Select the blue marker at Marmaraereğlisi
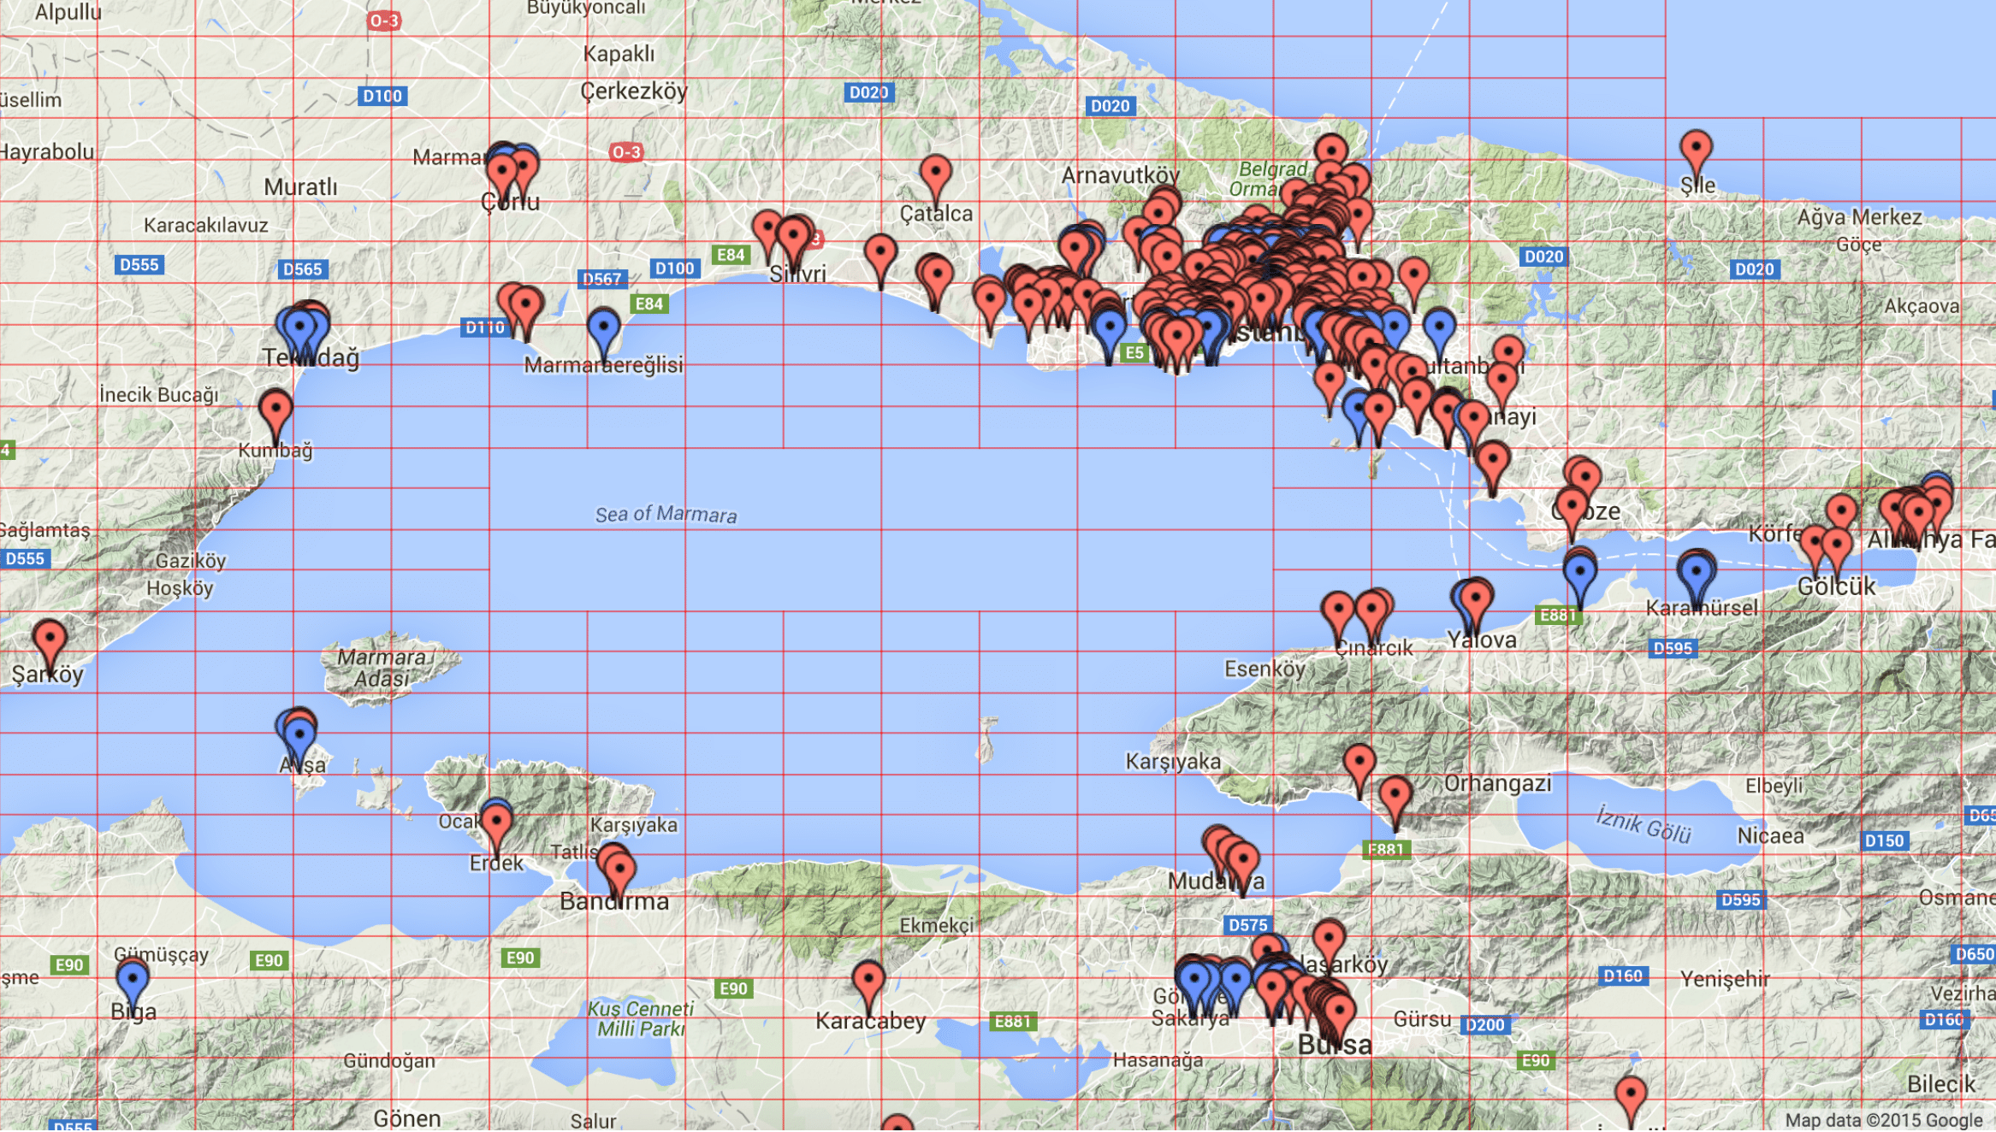This screenshot has width=1996, height=1132. tap(604, 328)
